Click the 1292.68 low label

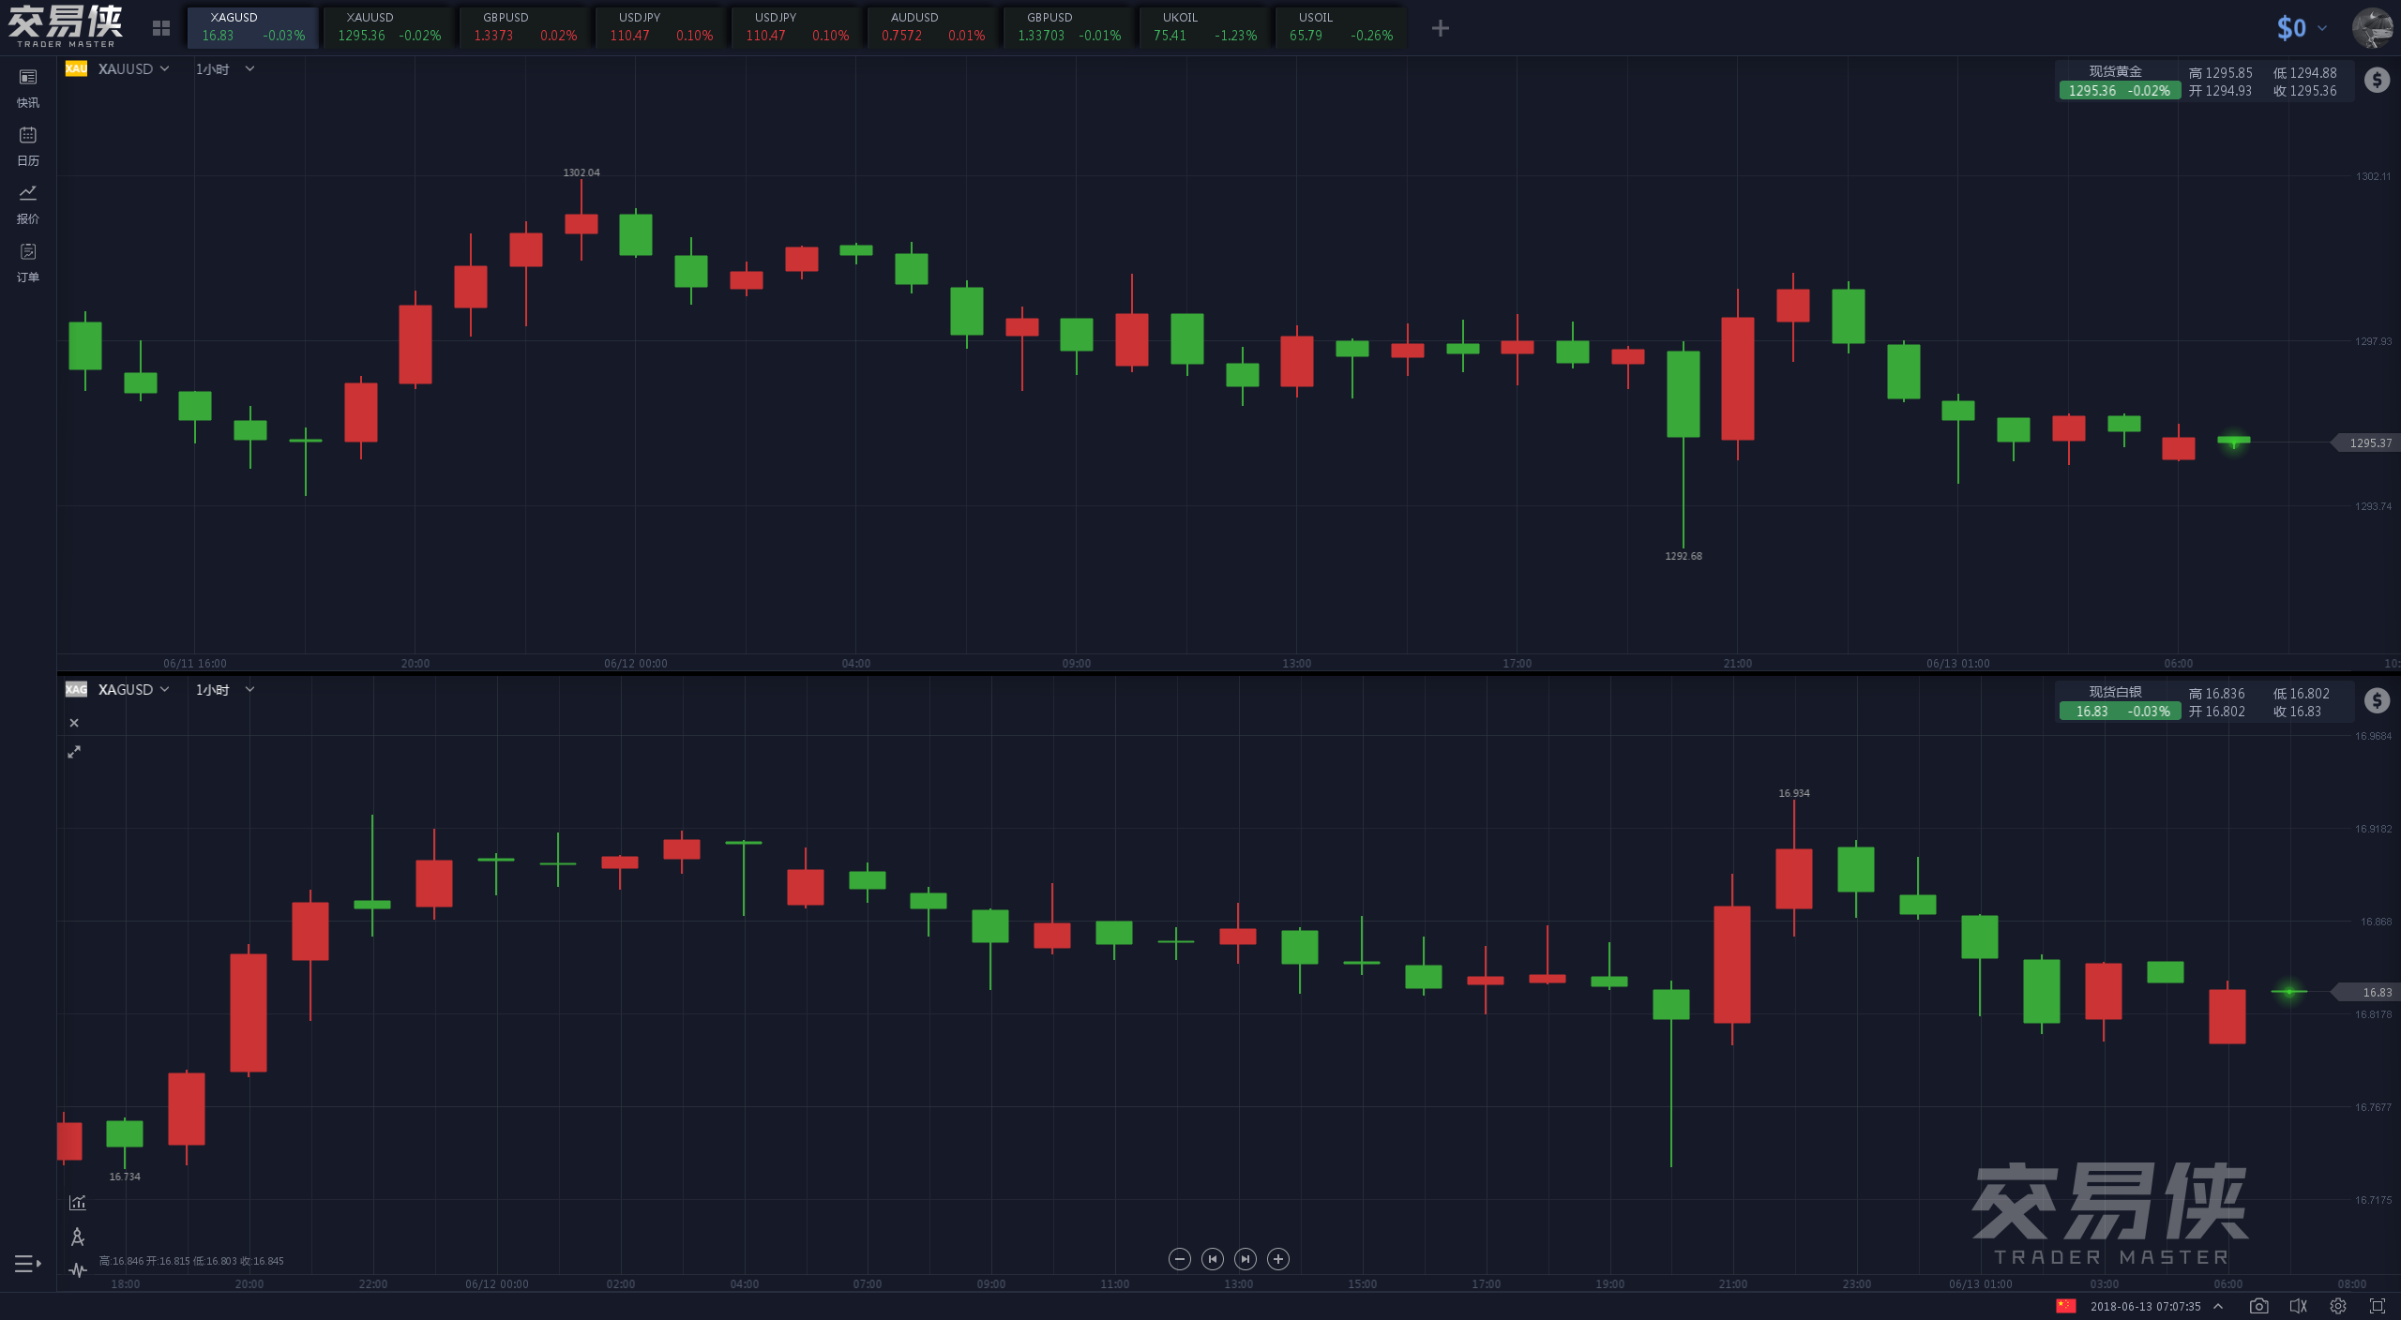1684,556
